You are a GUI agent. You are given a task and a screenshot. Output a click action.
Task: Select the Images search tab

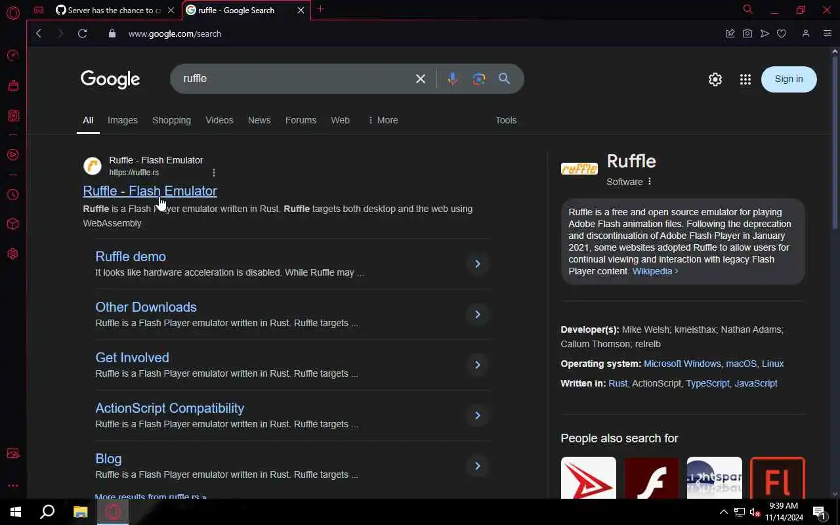pos(123,120)
